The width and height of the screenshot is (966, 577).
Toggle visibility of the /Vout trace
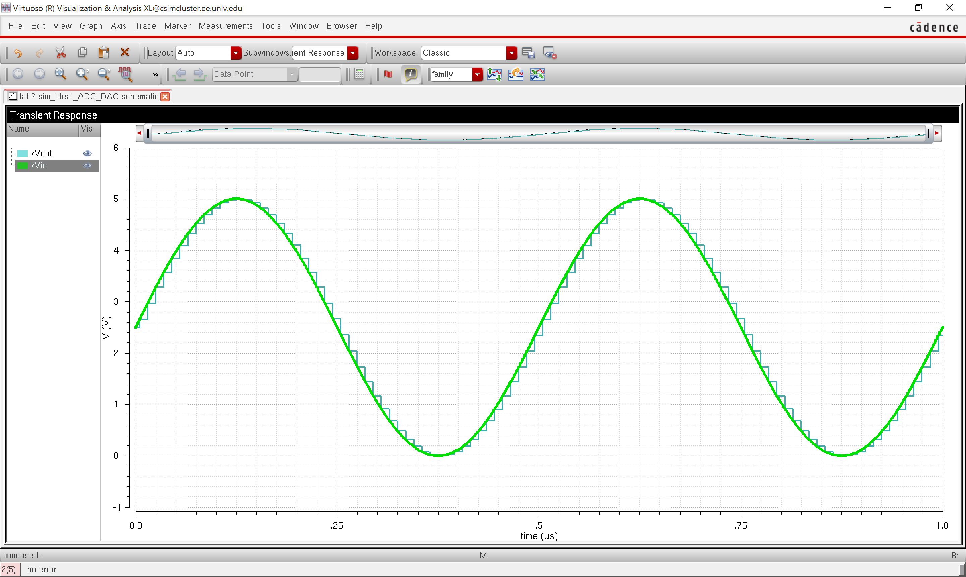coord(87,153)
